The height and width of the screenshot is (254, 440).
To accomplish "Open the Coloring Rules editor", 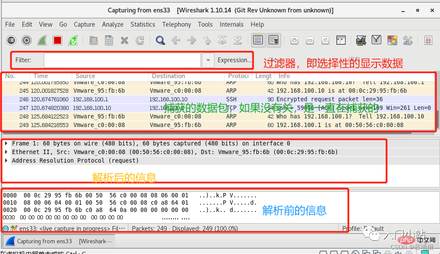I will (x=392, y=40).
